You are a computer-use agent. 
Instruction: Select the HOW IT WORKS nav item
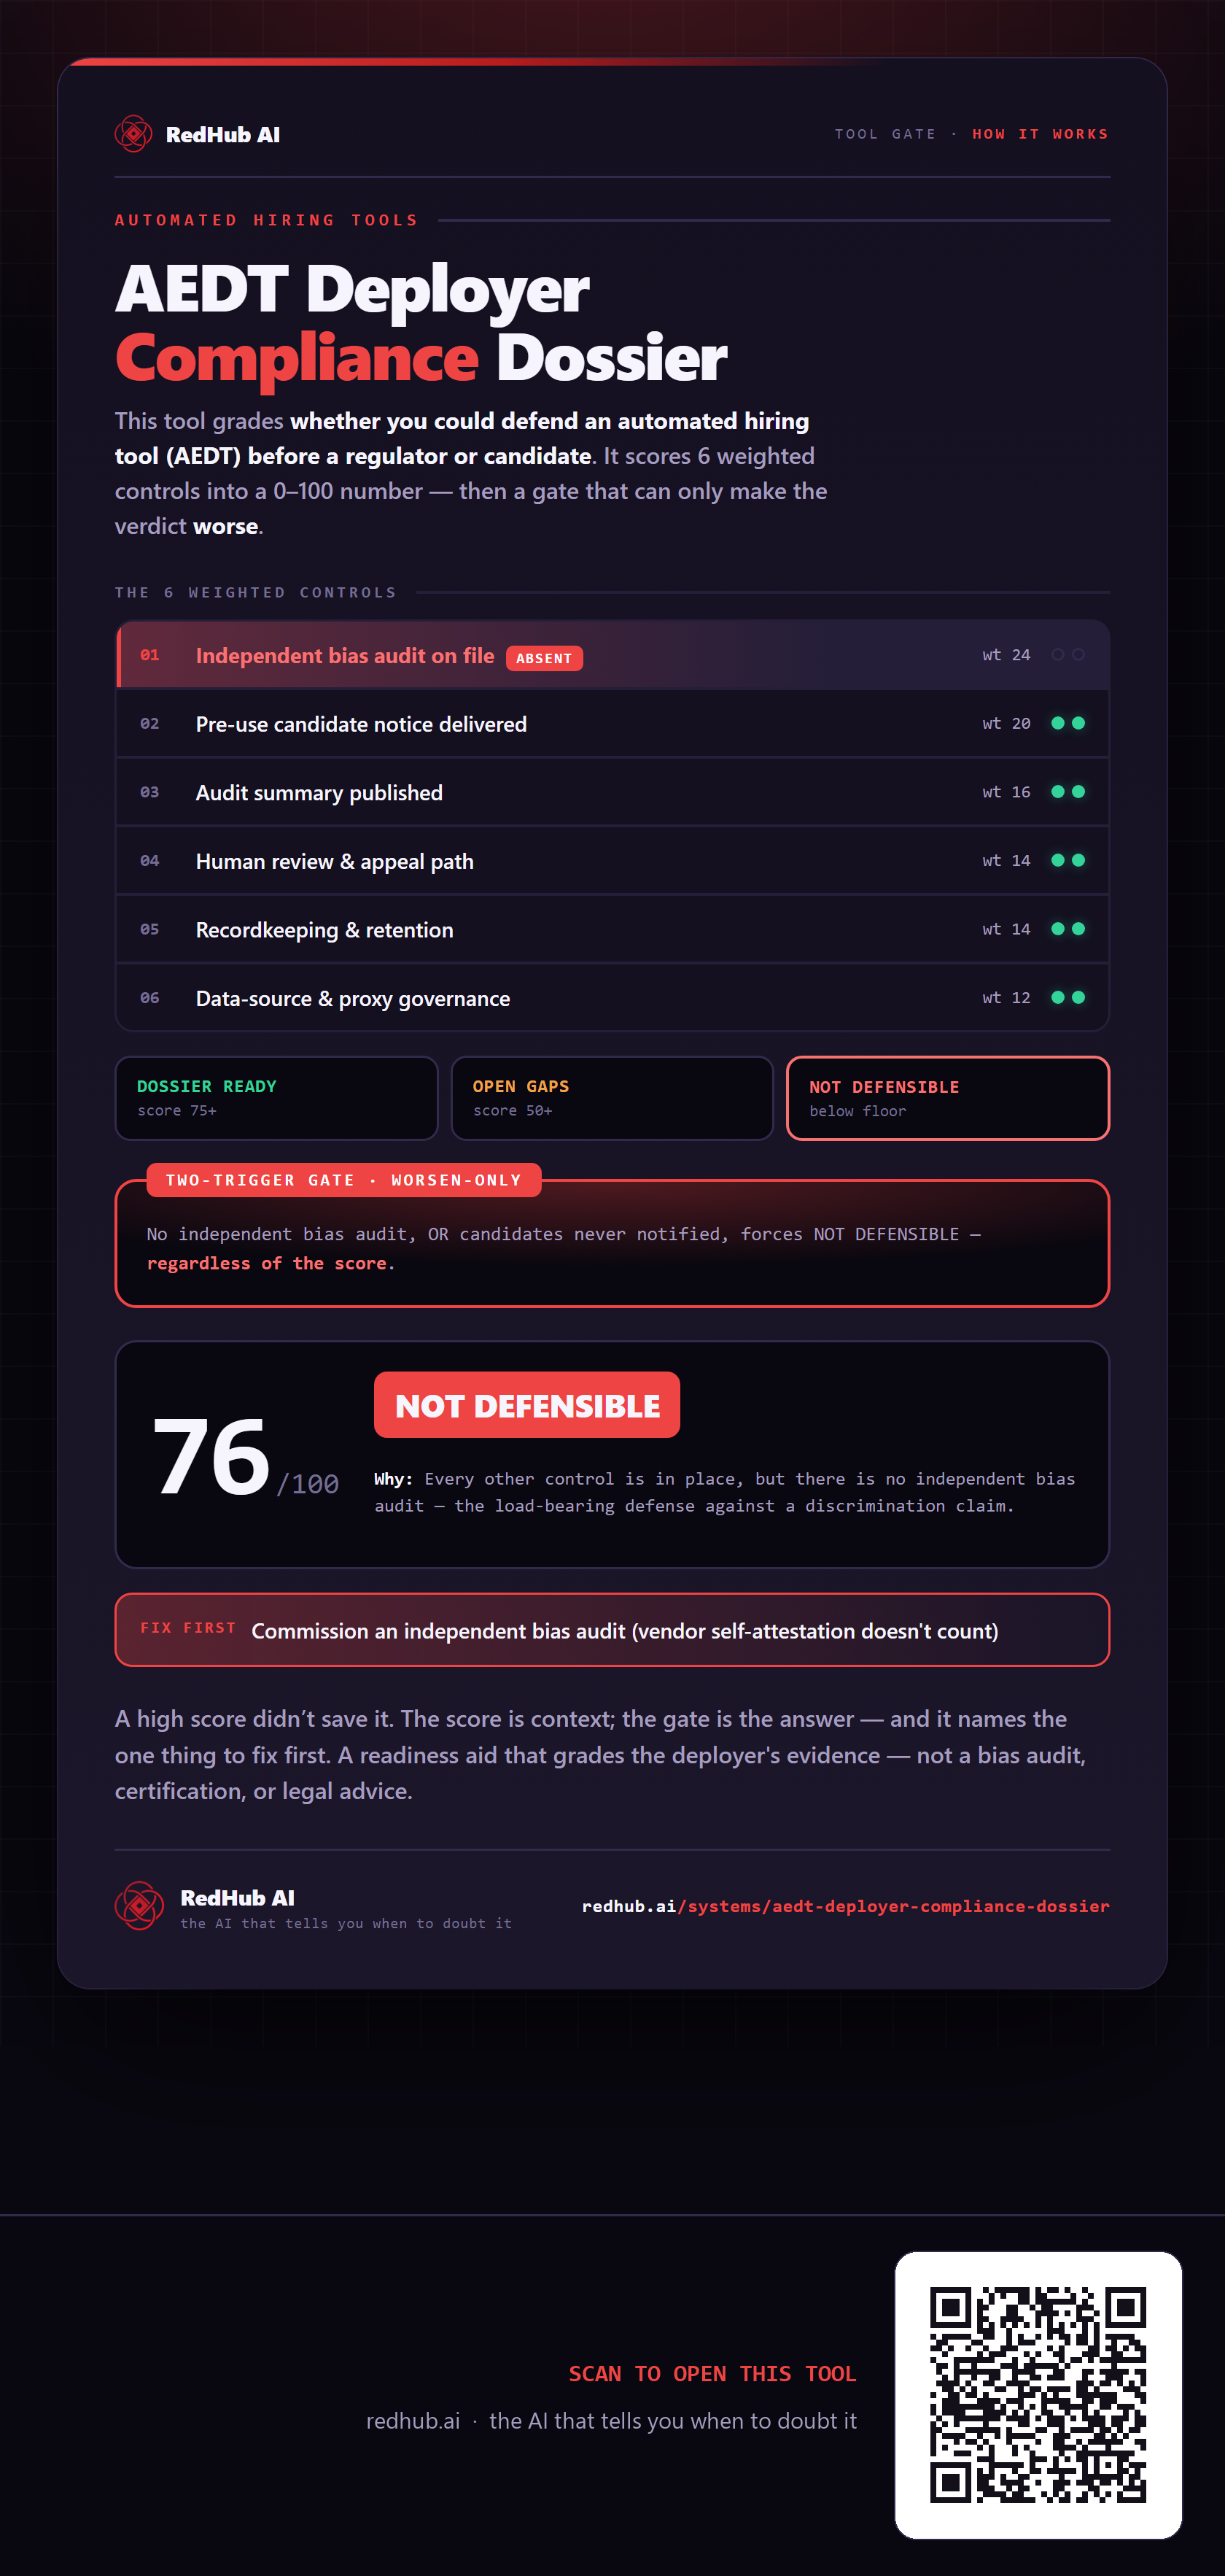pos(1040,134)
